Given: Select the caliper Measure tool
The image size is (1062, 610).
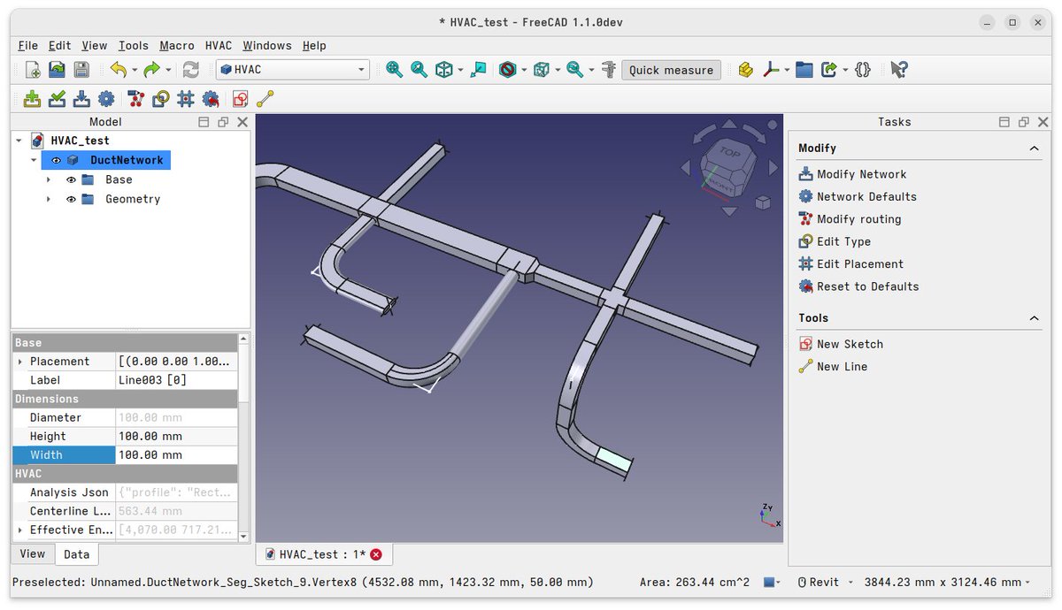Looking at the screenshot, I should point(609,69).
